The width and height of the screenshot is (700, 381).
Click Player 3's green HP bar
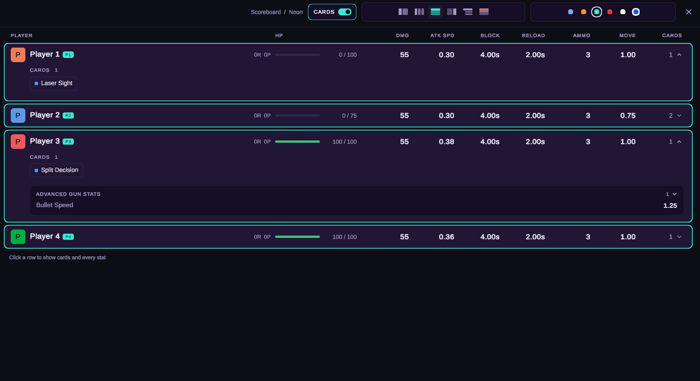pyautogui.click(x=298, y=142)
